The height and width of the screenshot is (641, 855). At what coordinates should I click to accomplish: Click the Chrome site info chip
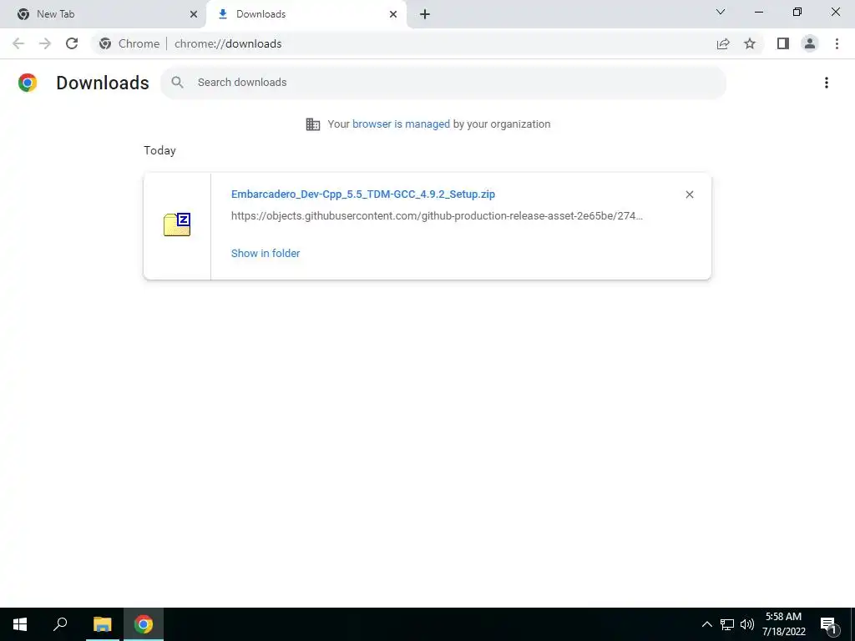tap(129, 43)
